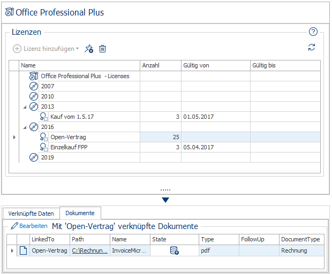Viewport: 332px width, 274px height.
Task: Open the C:\Rechnun... path link
Action: coord(90,250)
